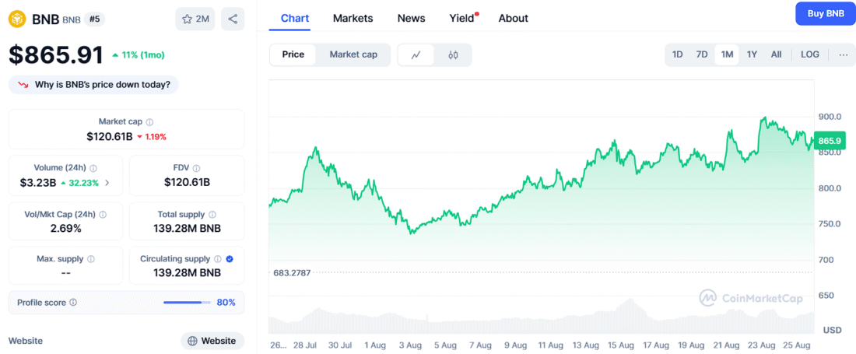Screen dimensions: 856x354
Task: Click the Profile score progress bar
Action: [x=187, y=303]
